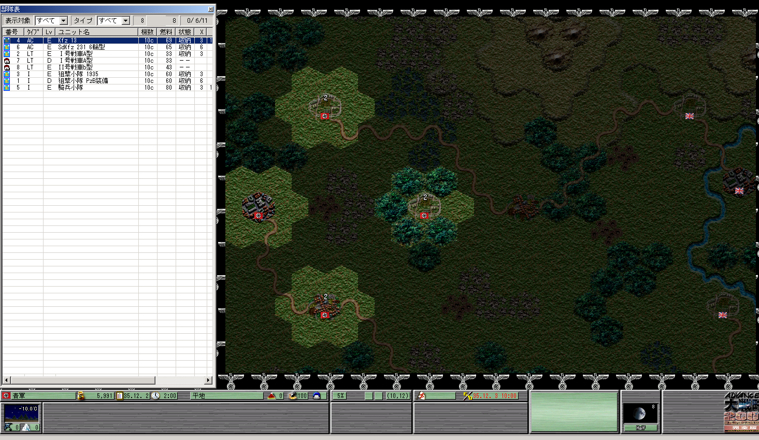This screenshot has height=440, width=759.
Task: Click the flag-bearer icon in the status bar
Action: [x=422, y=396]
